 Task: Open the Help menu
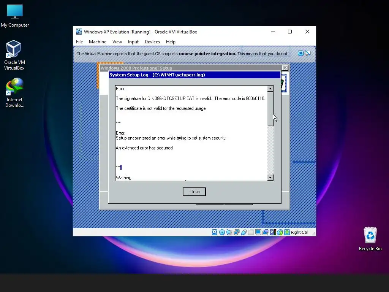(x=171, y=42)
